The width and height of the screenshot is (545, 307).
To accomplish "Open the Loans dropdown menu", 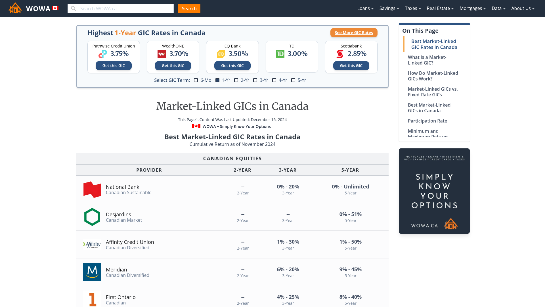I will (x=365, y=9).
